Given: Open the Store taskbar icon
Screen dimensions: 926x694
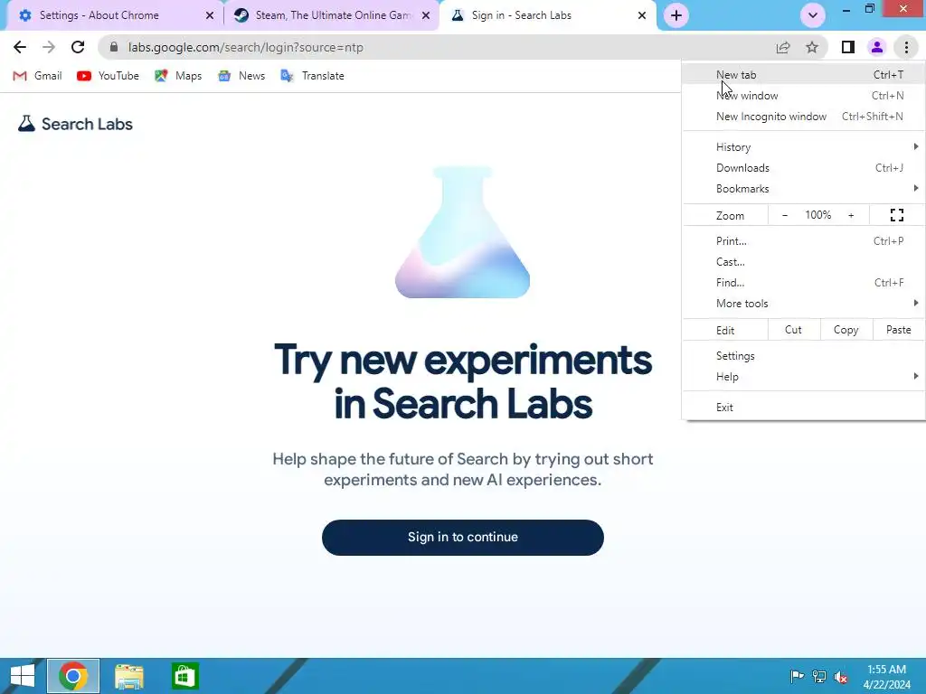Looking at the screenshot, I should point(184,676).
